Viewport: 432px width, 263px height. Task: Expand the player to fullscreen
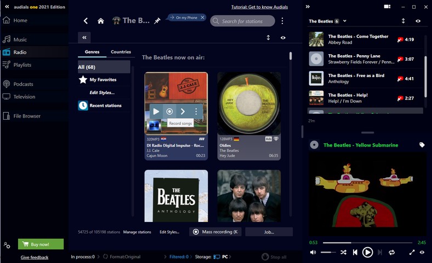click(412, 252)
